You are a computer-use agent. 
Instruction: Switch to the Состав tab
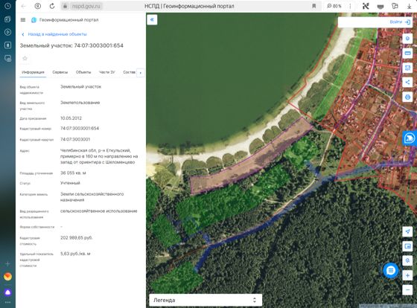129,72
